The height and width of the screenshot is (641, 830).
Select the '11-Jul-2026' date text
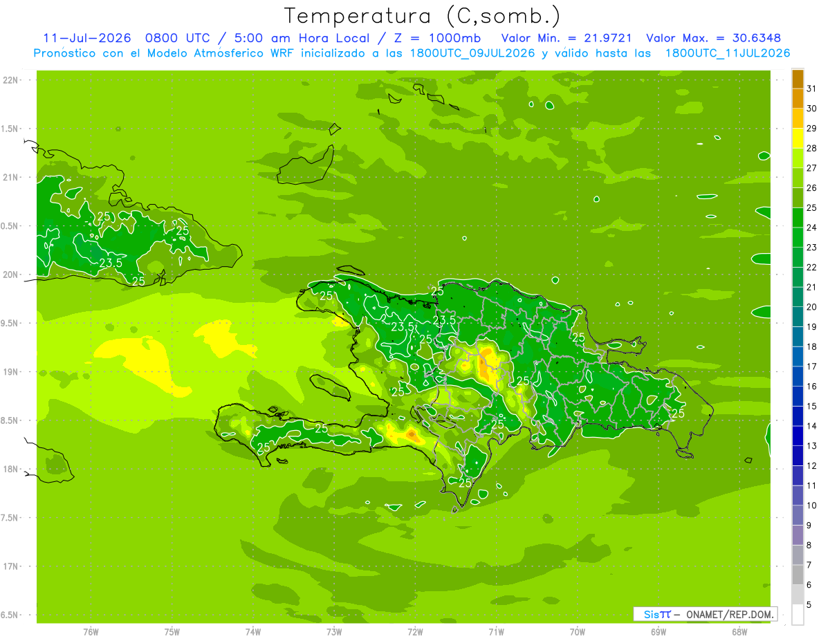(87, 38)
